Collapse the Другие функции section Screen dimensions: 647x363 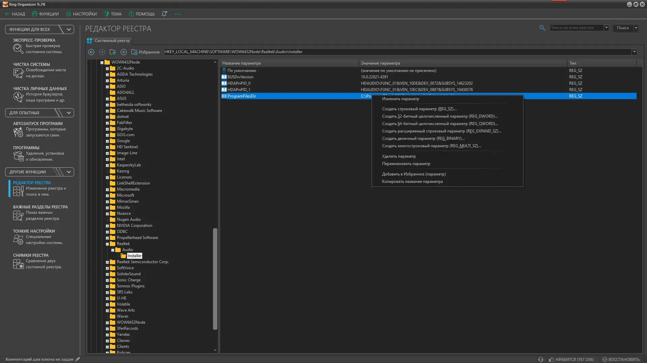click(69, 172)
